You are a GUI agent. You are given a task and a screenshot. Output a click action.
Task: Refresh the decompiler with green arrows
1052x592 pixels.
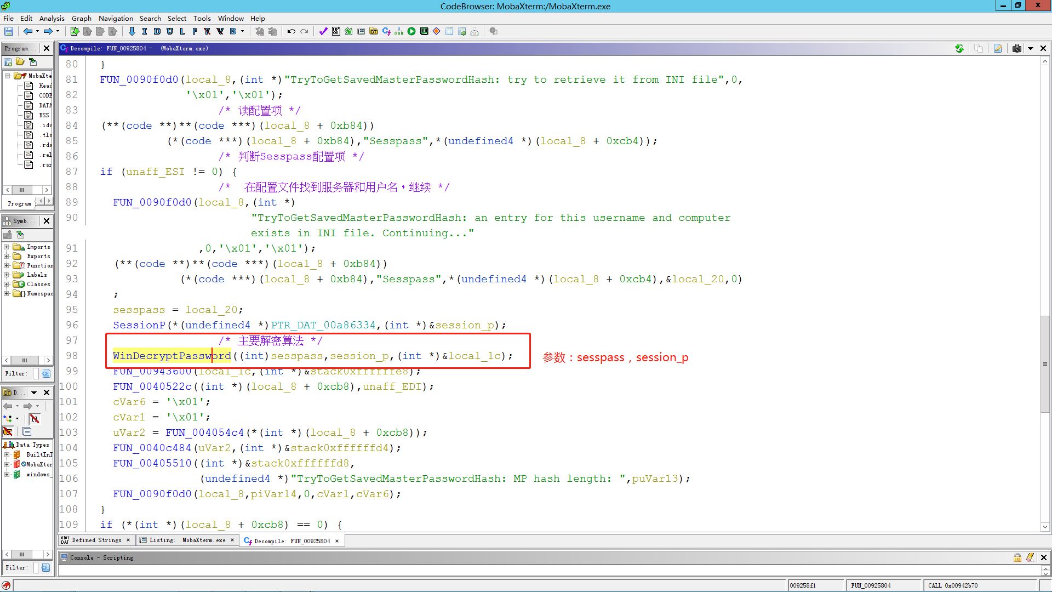[x=959, y=48]
